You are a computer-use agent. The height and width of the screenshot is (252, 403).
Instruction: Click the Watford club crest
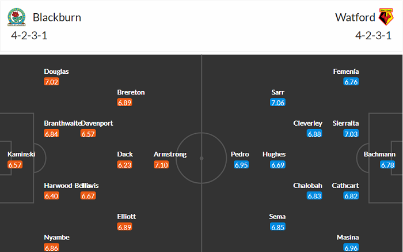pyautogui.click(x=385, y=17)
